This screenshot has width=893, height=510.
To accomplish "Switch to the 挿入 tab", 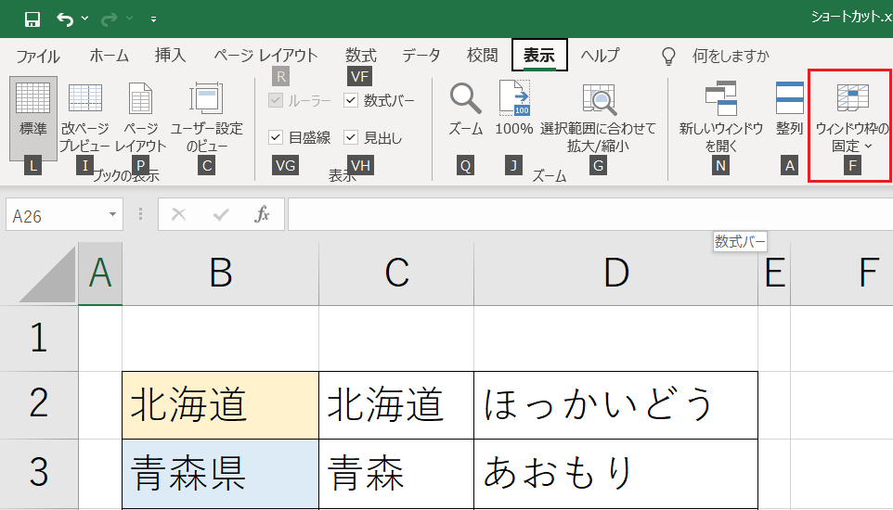I will (x=170, y=56).
